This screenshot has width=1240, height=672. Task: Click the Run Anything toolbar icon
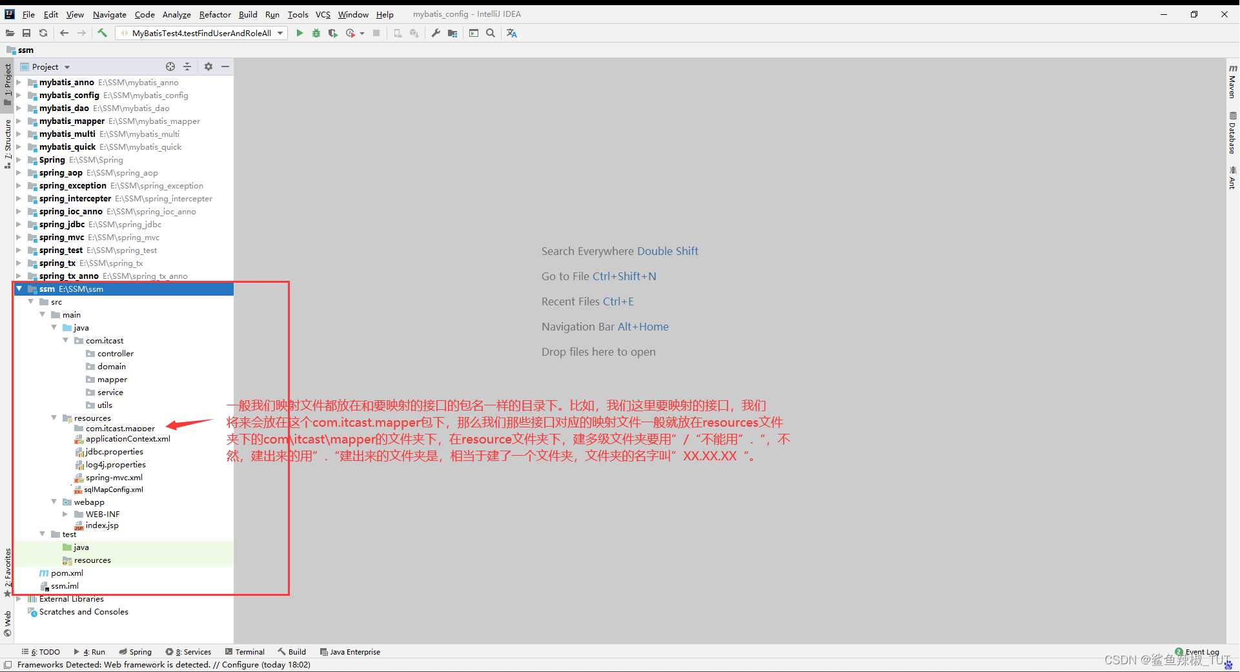coord(474,33)
